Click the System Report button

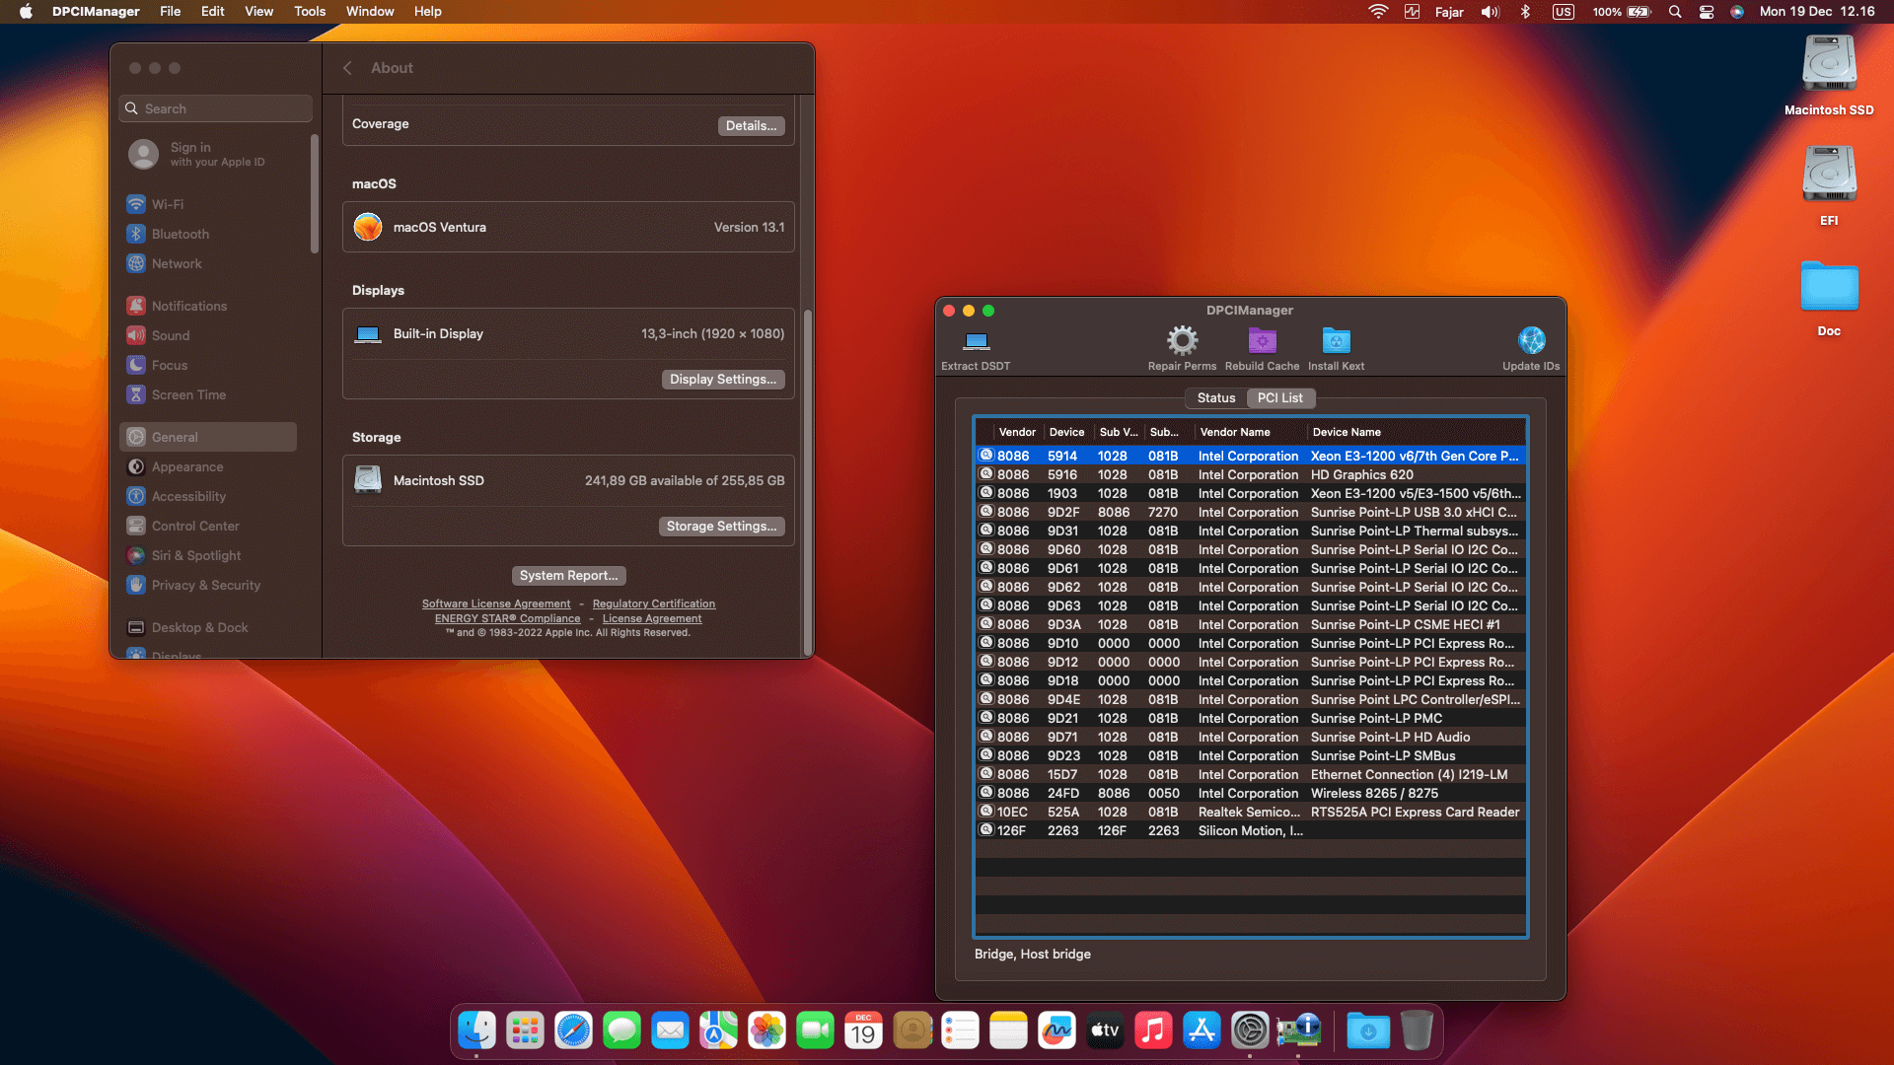[568, 575]
